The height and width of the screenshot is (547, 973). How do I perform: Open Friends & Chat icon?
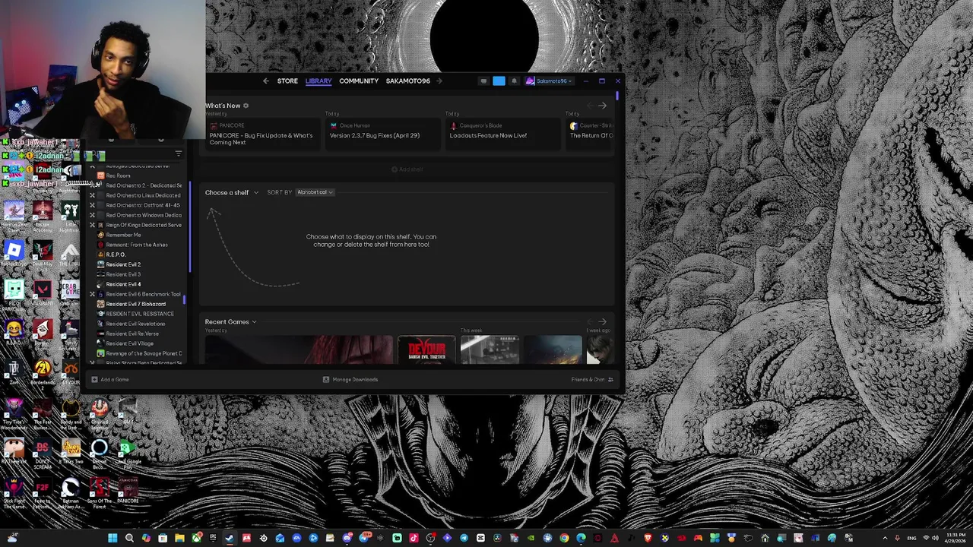610,379
